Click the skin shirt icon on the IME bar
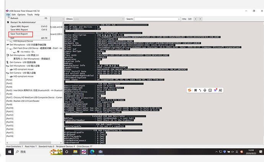264x162 pixels. click(x=215, y=90)
